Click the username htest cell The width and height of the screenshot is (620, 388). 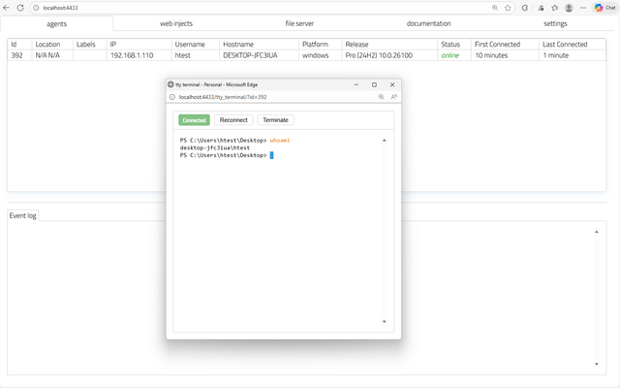tap(196, 55)
